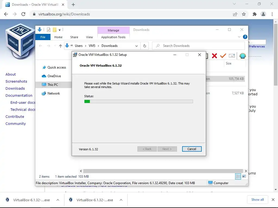Image resolution: width=278 pixels, height=208 pixels.
Task: Refresh the Downloads folder view
Action: [x=145, y=46]
